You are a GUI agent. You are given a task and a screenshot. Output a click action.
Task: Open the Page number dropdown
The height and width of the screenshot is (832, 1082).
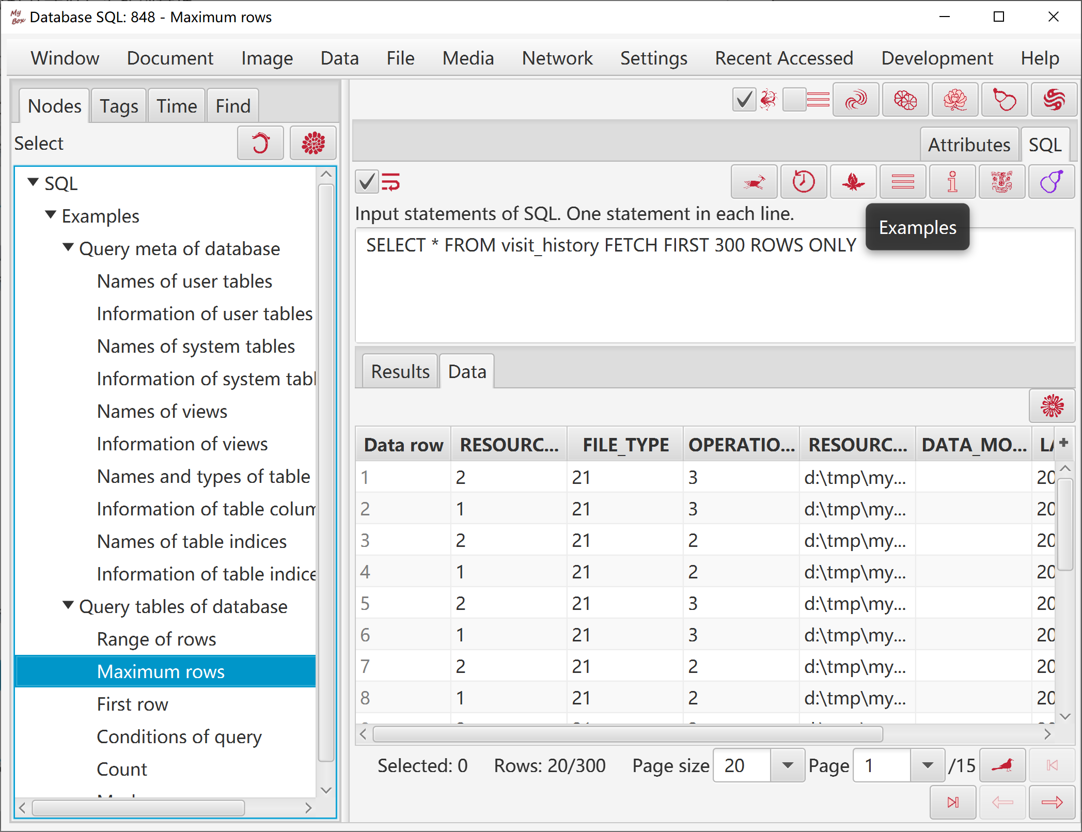(927, 765)
